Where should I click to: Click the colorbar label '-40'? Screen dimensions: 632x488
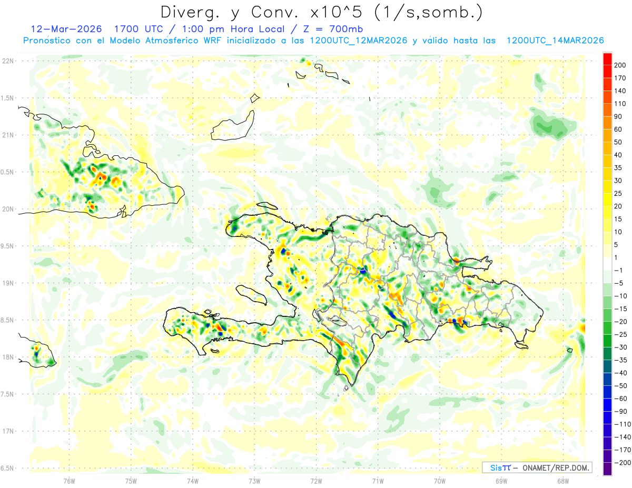tap(621, 373)
